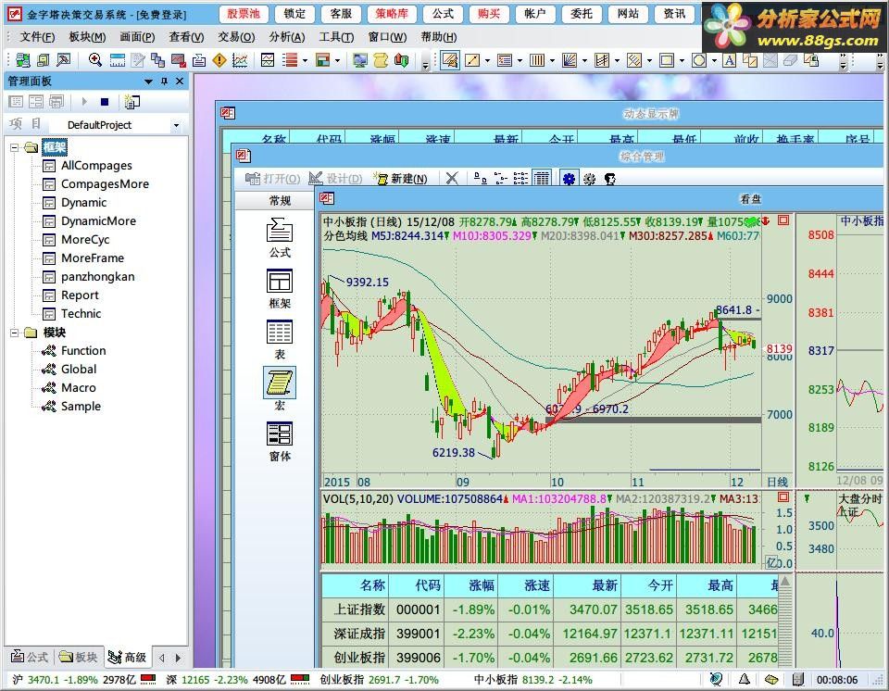
Task: Switch to the 高级 bottom tab
Action: [x=128, y=657]
